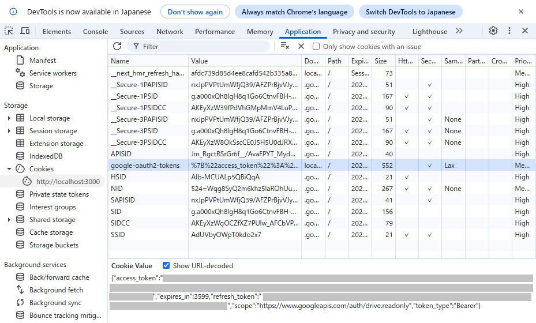Expand Shared storage tree node
This screenshot has width=536, height=323.
pos(9,220)
